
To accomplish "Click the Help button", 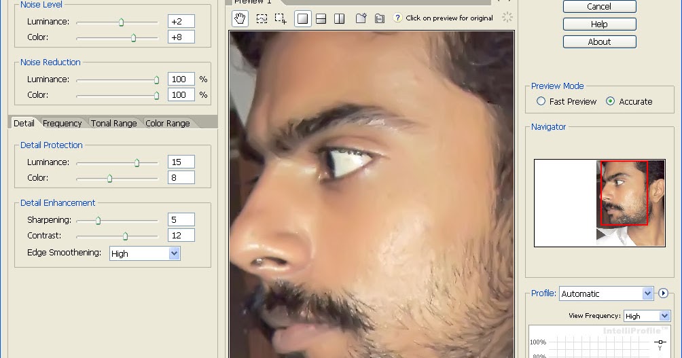I will click(599, 24).
